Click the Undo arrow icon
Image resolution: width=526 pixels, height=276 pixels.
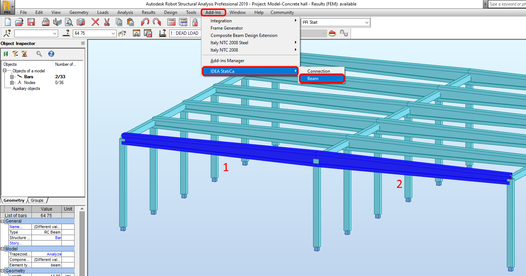click(145, 22)
